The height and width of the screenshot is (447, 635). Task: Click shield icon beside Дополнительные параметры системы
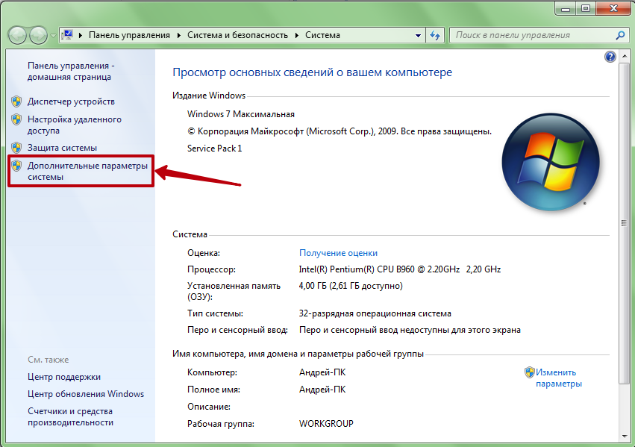coord(16,166)
